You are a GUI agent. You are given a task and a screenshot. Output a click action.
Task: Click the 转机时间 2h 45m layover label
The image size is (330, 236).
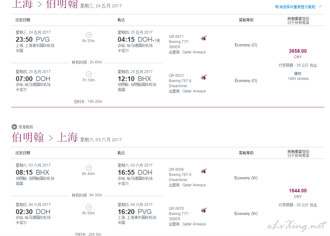pyautogui.click(x=87, y=62)
